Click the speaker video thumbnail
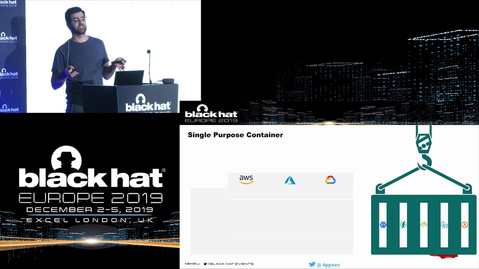Screen dimensions: 479x269 tap(100, 56)
